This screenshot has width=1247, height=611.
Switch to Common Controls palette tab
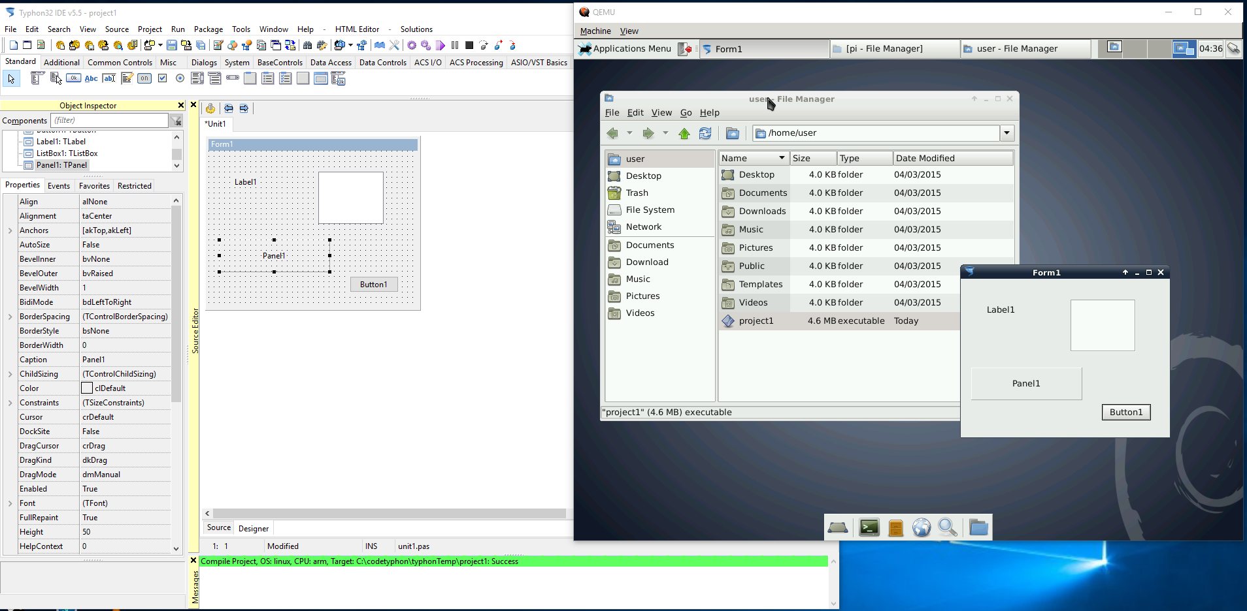pyautogui.click(x=120, y=63)
